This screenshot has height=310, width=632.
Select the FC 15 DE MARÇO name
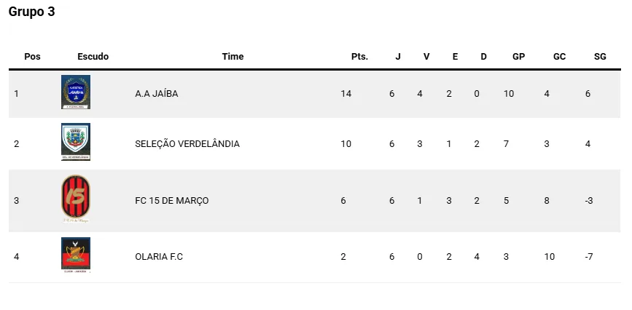click(172, 201)
